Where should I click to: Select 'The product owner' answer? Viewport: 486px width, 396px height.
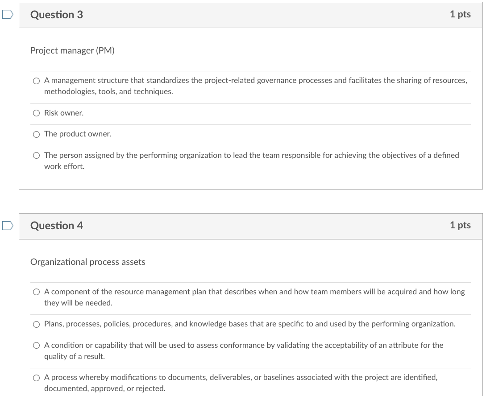pos(36,134)
